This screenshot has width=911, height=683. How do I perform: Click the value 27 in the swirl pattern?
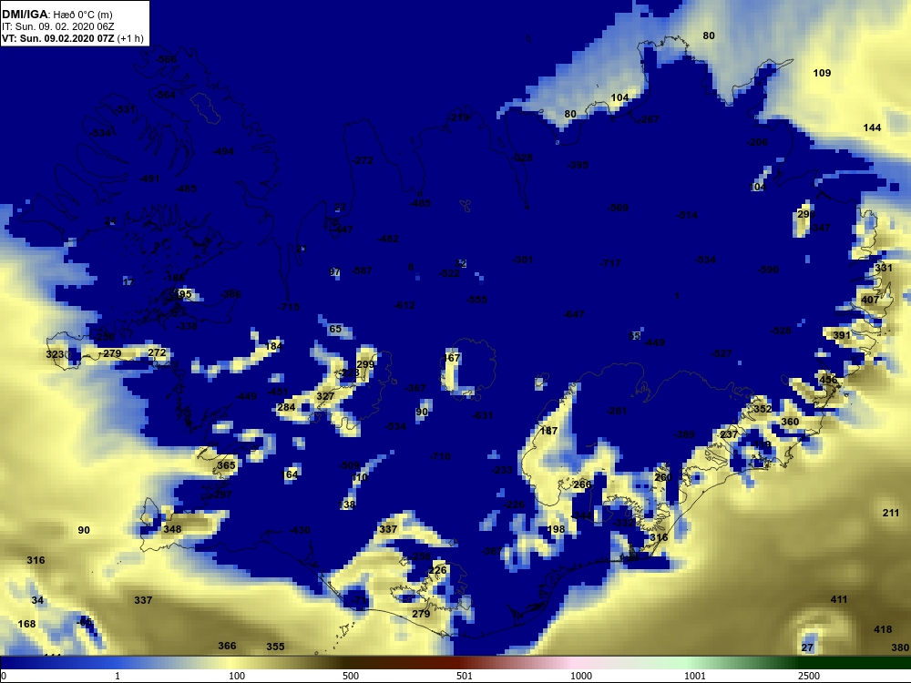point(807,647)
